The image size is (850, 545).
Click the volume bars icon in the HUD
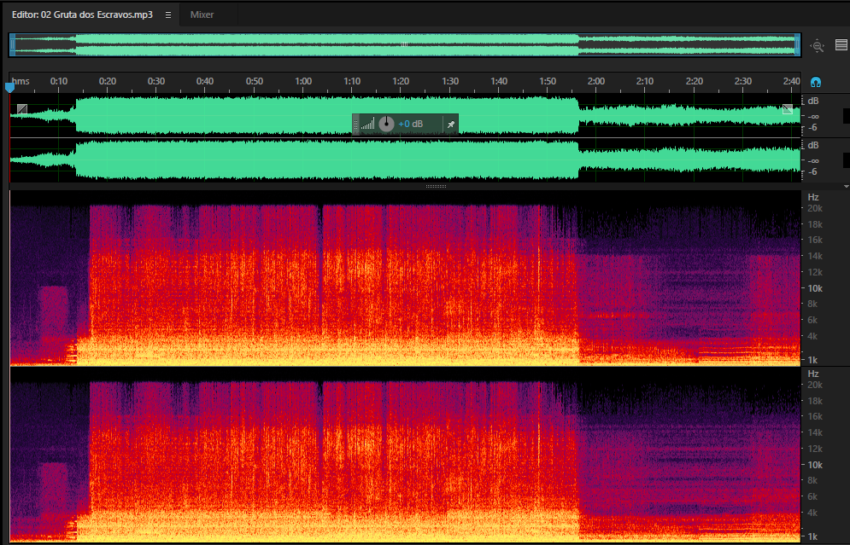(368, 125)
